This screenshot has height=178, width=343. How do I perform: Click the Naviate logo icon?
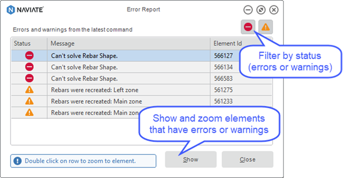click(11, 10)
